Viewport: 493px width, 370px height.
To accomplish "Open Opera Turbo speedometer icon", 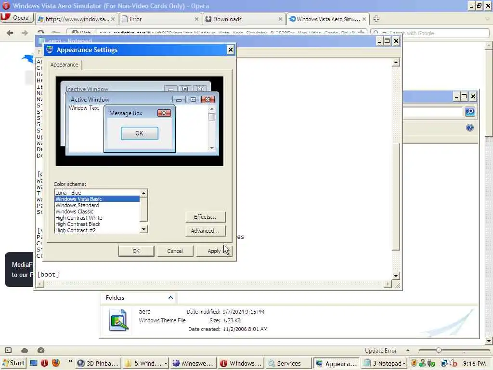I will click(41, 350).
